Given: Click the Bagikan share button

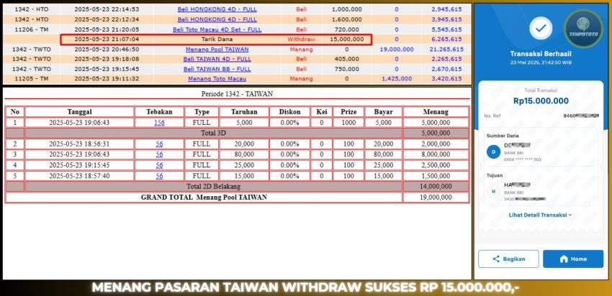Looking at the screenshot, I should tap(508, 259).
